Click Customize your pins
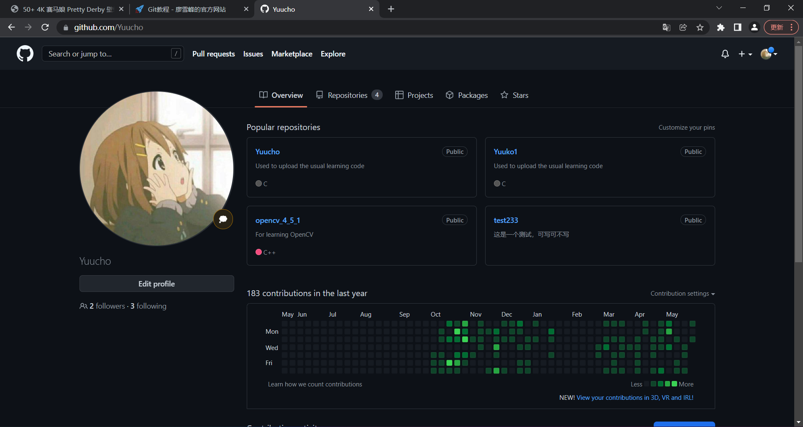The width and height of the screenshot is (803, 427). [x=687, y=128]
